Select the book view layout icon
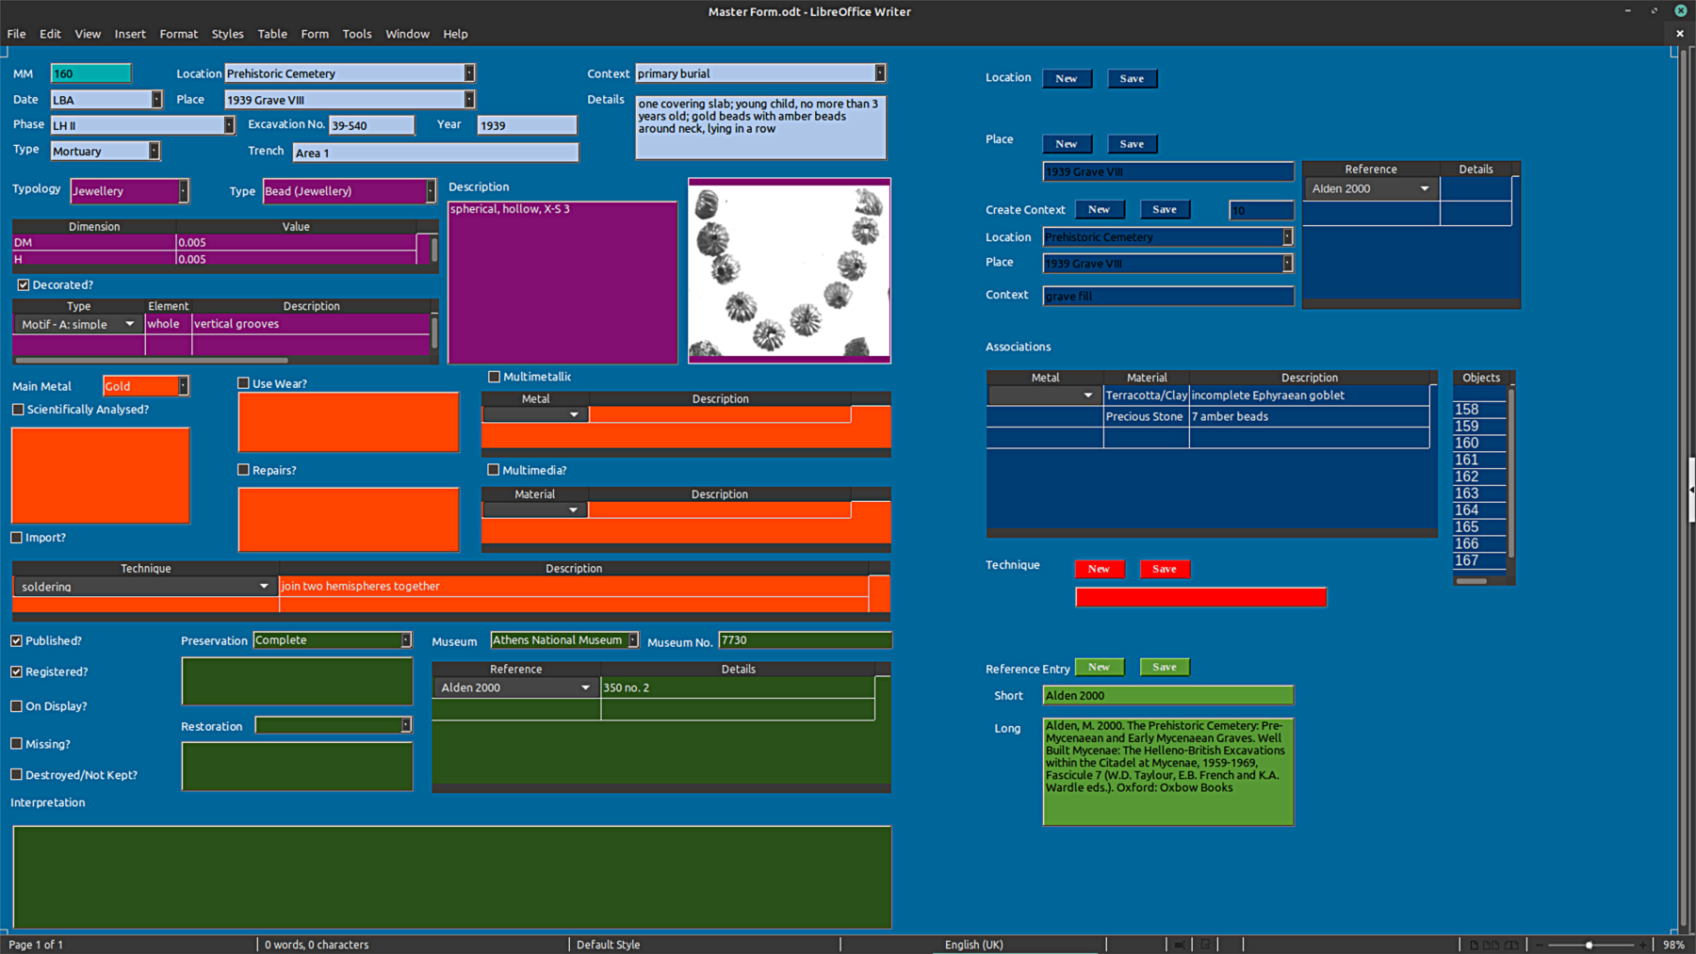 1511,945
